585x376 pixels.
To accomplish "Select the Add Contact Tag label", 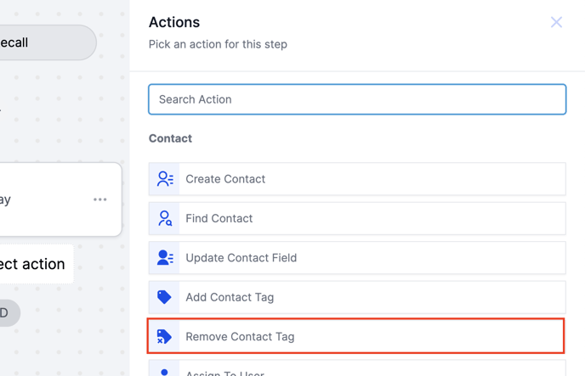I will [x=230, y=297].
